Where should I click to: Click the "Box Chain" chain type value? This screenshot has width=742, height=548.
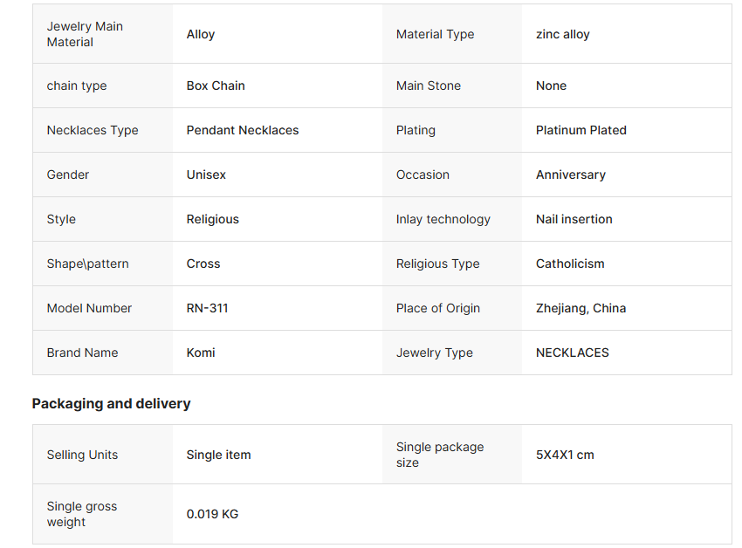point(216,86)
